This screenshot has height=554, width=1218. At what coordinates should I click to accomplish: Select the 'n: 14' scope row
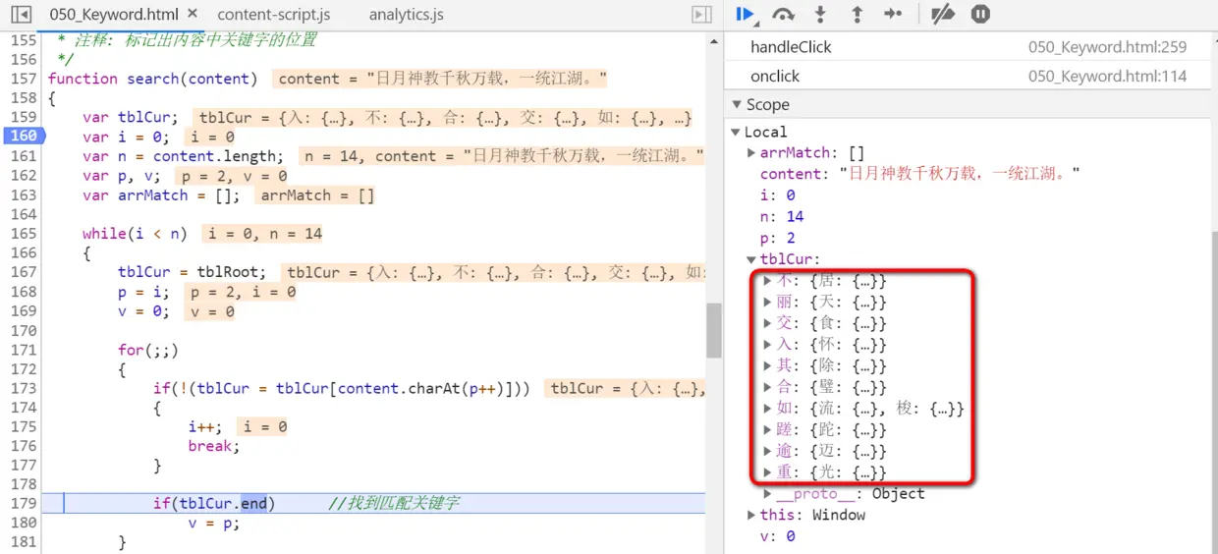(x=782, y=216)
